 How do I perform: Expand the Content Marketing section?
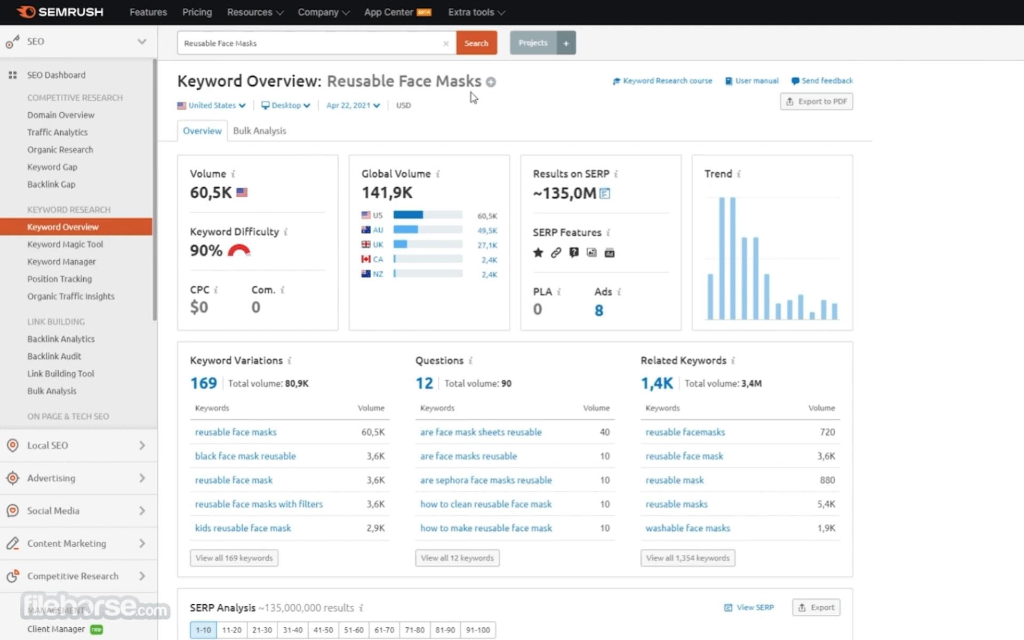point(142,543)
